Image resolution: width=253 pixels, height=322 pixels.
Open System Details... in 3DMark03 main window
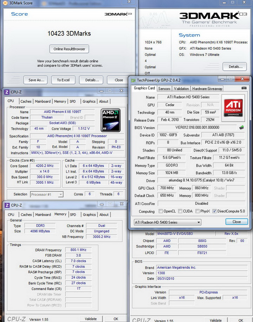click(x=235, y=67)
